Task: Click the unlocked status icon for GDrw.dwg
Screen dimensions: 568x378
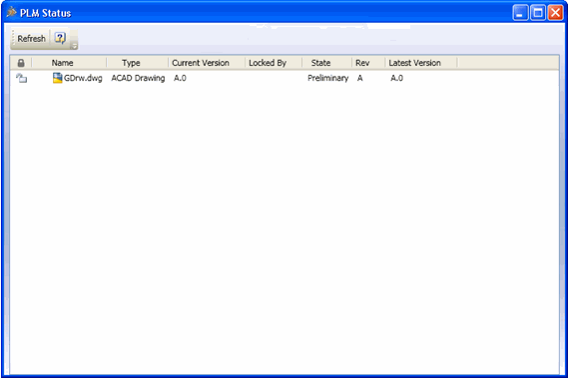Action: pos(21,78)
